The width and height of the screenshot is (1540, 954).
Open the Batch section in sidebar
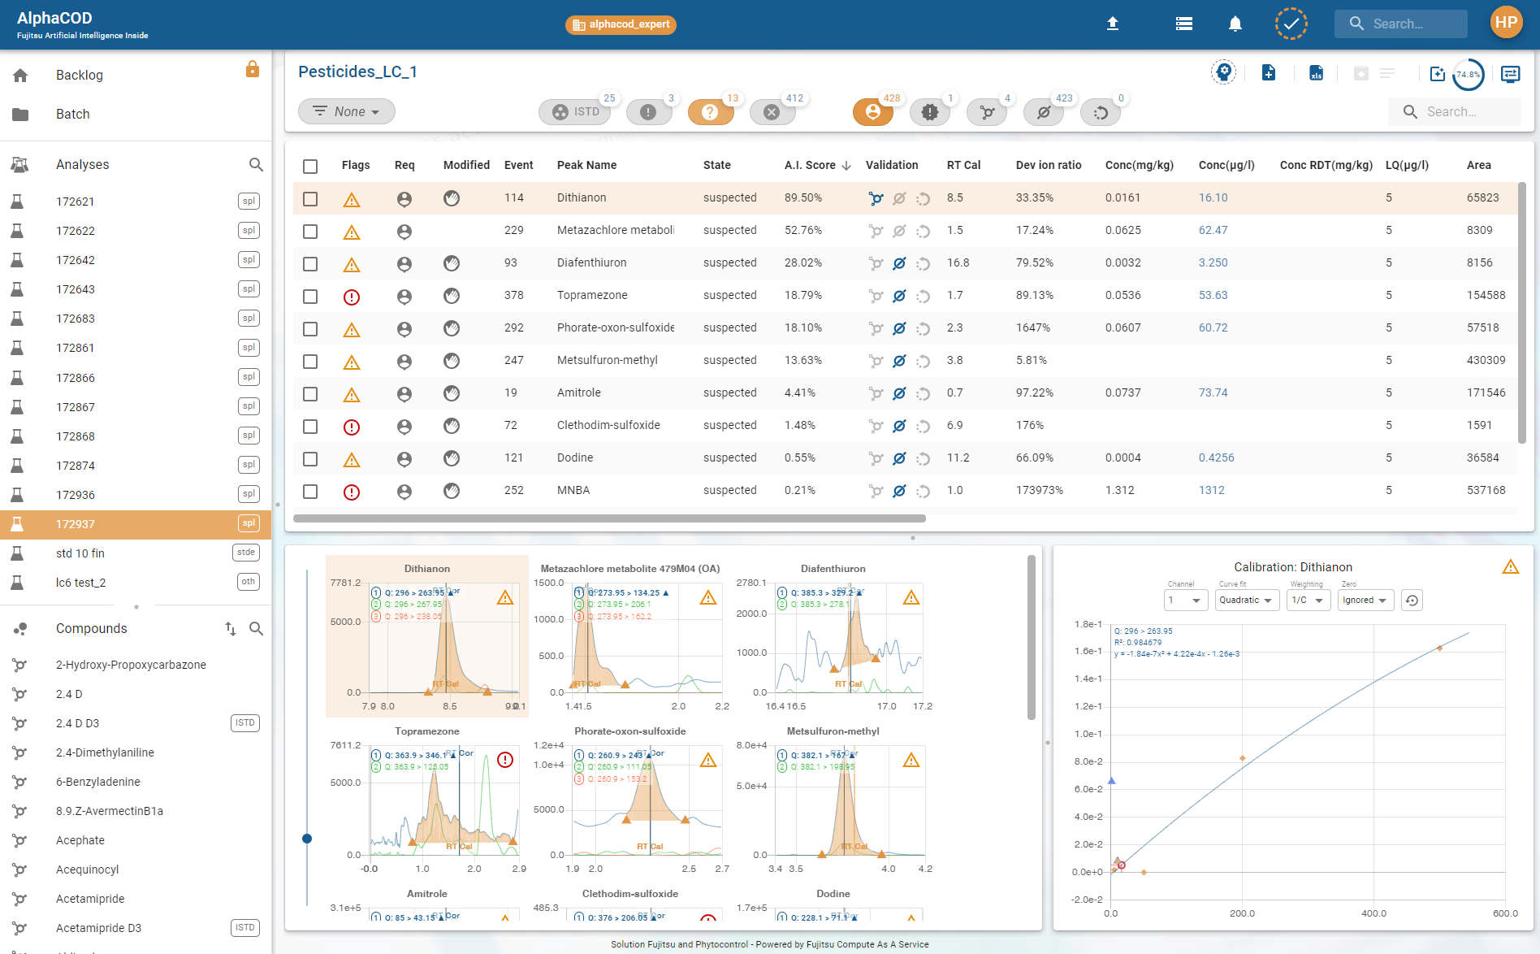point(73,115)
